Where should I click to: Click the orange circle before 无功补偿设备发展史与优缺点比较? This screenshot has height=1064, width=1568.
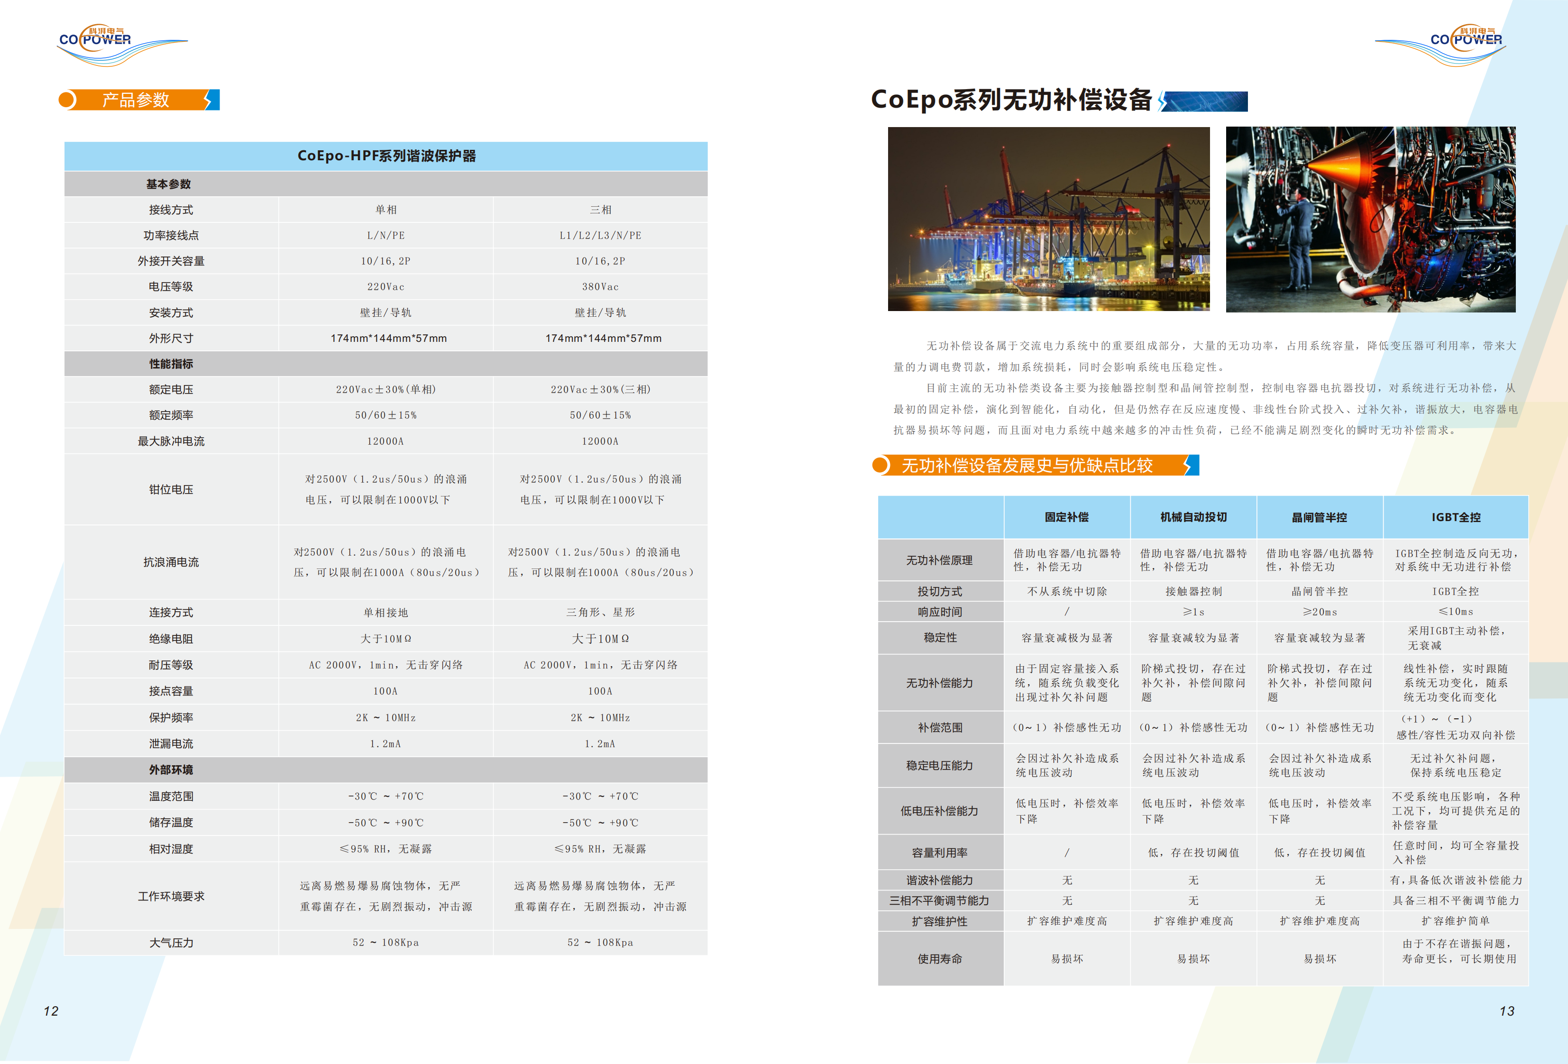pyautogui.click(x=880, y=465)
